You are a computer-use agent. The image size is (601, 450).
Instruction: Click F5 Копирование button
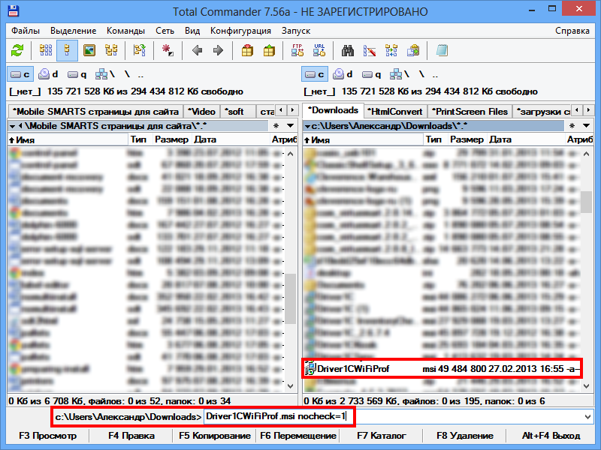coord(215,436)
